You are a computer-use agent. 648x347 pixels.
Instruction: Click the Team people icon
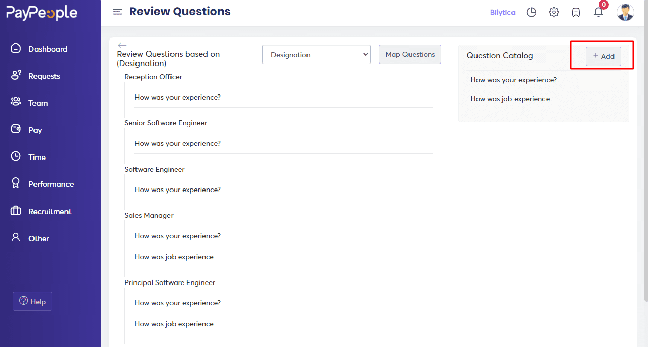pos(16,102)
